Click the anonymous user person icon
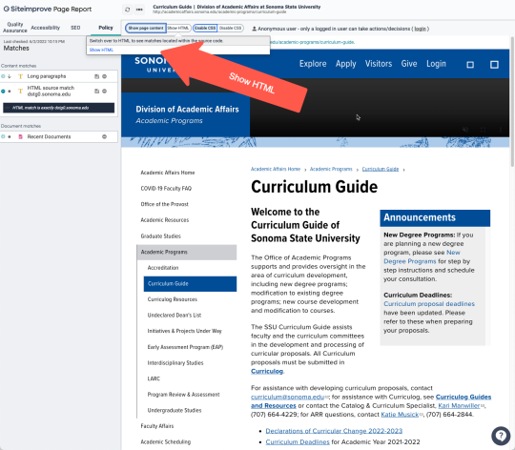Image resolution: width=515 pixels, height=450 pixels. (x=254, y=29)
